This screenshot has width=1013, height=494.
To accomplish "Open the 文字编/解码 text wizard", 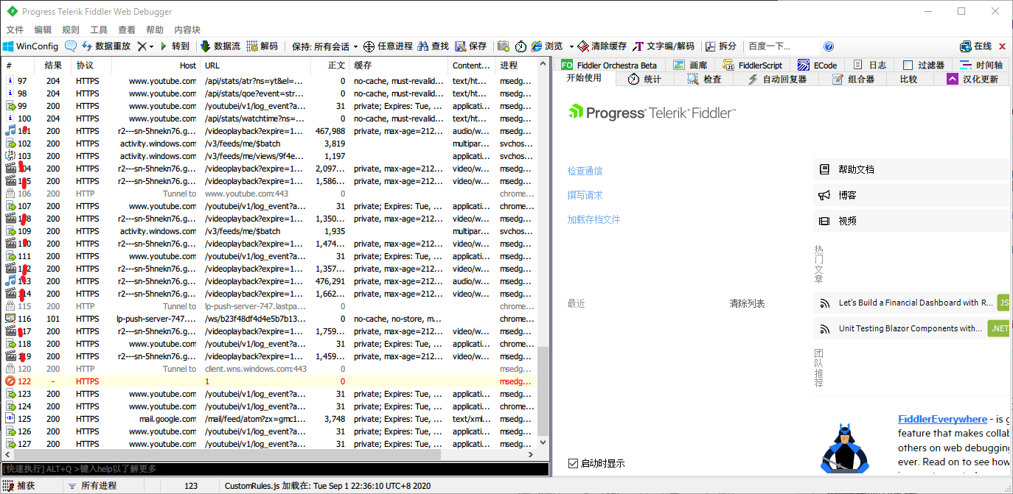I will pyautogui.click(x=663, y=46).
